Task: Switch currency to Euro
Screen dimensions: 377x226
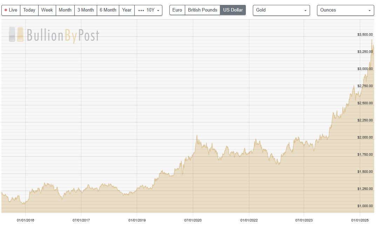Action: pos(177,10)
